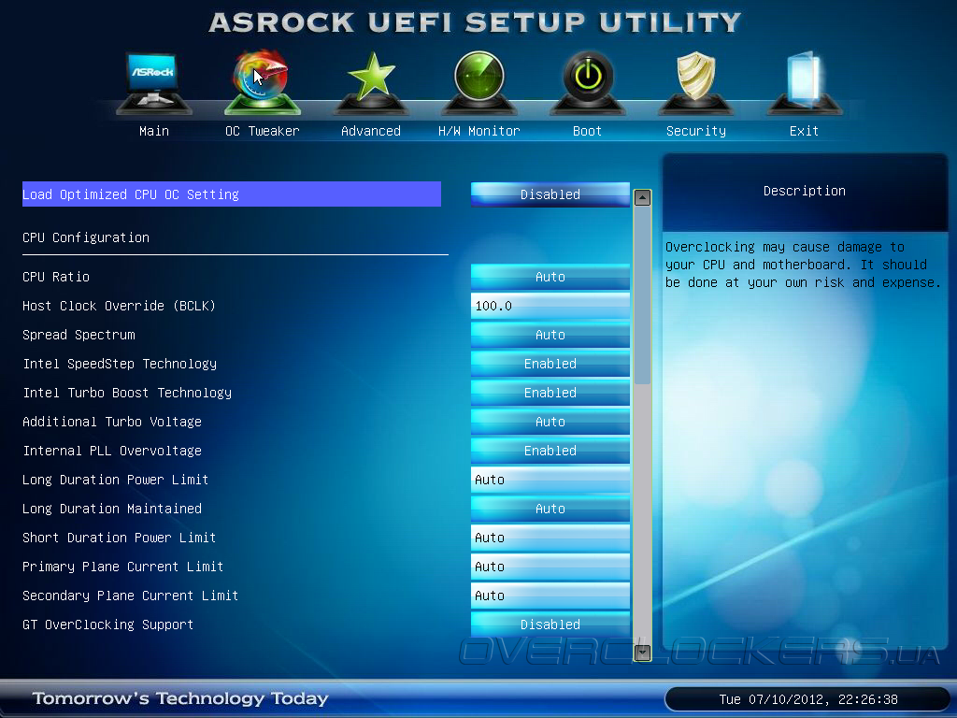Select GT OverClocking Support label

[x=108, y=625]
